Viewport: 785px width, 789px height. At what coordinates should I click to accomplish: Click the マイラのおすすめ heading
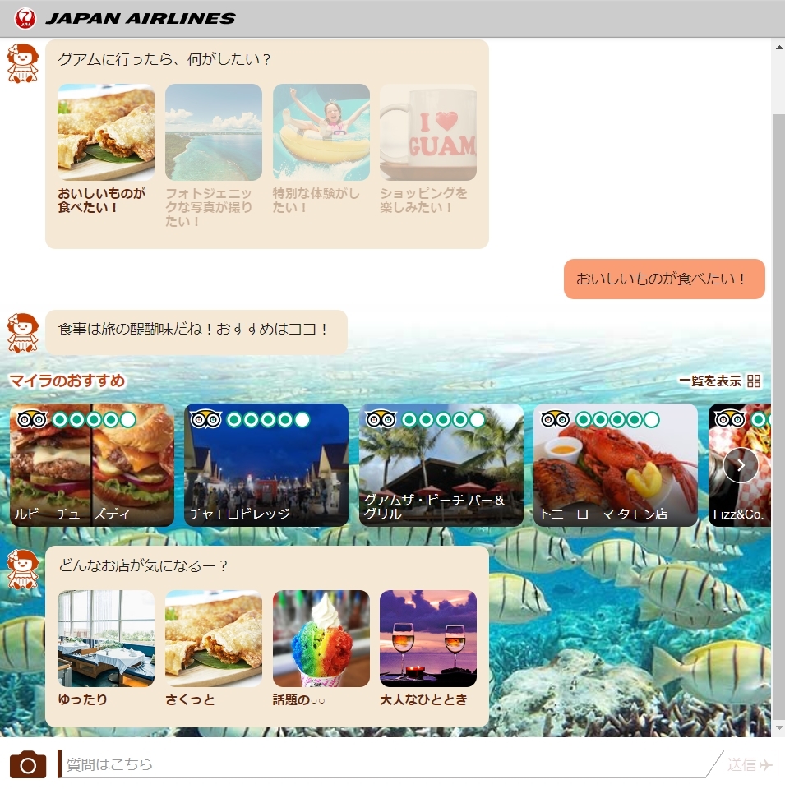[67, 381]
